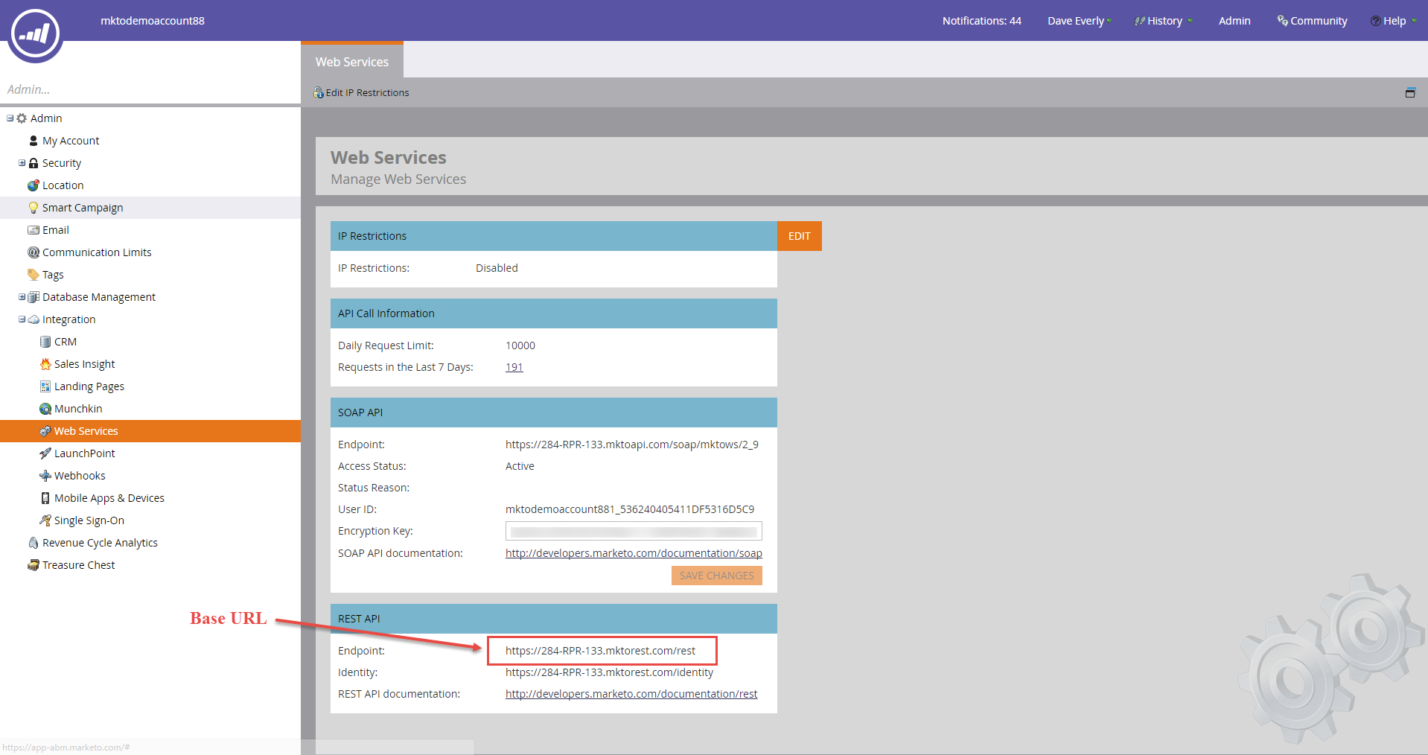1428x755 pixels.
Task: Click the Landing Pages icon
Action: coord(45,386)
